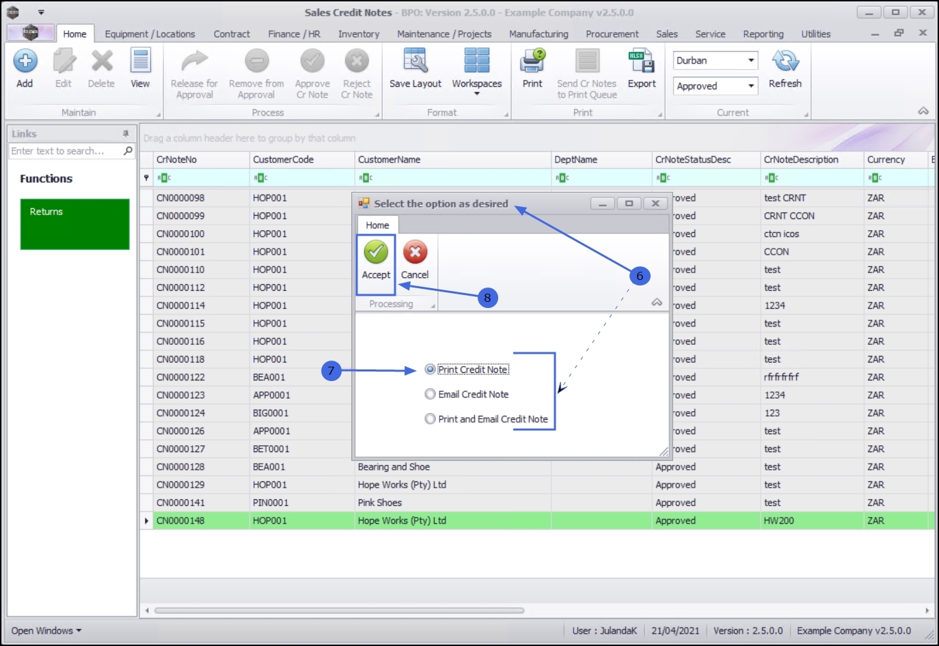Click Release for Approval icon
Screen dimensions: 939x646
pyautogui.click(x=194, y=61)
